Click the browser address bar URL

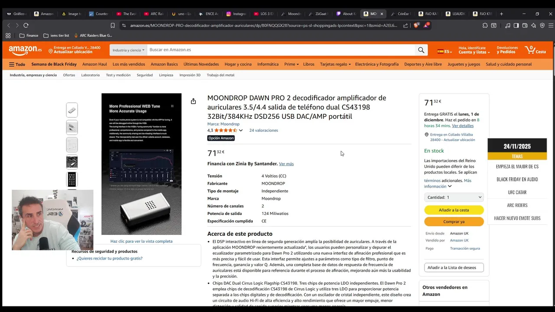coord(264,26)
